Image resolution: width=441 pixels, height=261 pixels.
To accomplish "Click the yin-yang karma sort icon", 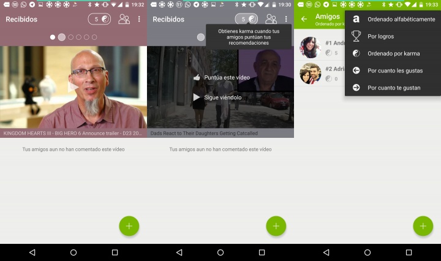I will click(356, 53).
